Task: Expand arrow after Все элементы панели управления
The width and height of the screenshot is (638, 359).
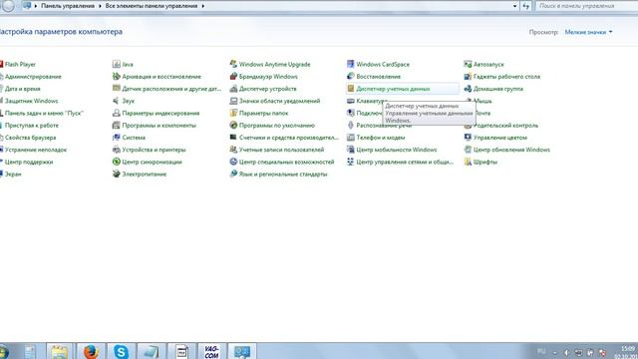Action: [203, 6]
